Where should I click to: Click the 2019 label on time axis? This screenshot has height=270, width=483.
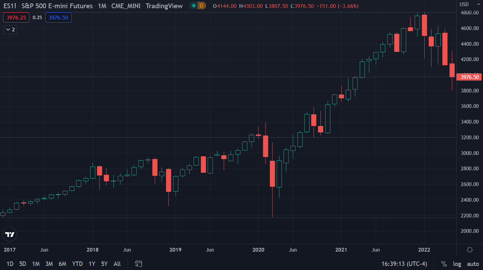pos(175,250)
